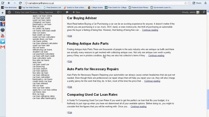Open Free directories bookmark
The width and height of the screenshot is (209, 117).
tap(9, 7)
